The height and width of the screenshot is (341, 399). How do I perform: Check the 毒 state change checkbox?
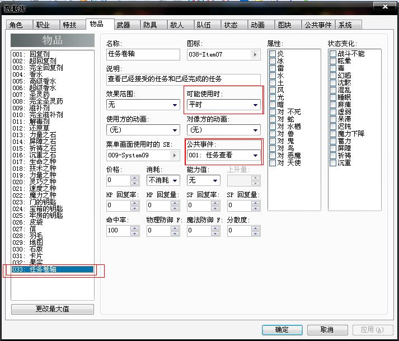coord(333,68)
